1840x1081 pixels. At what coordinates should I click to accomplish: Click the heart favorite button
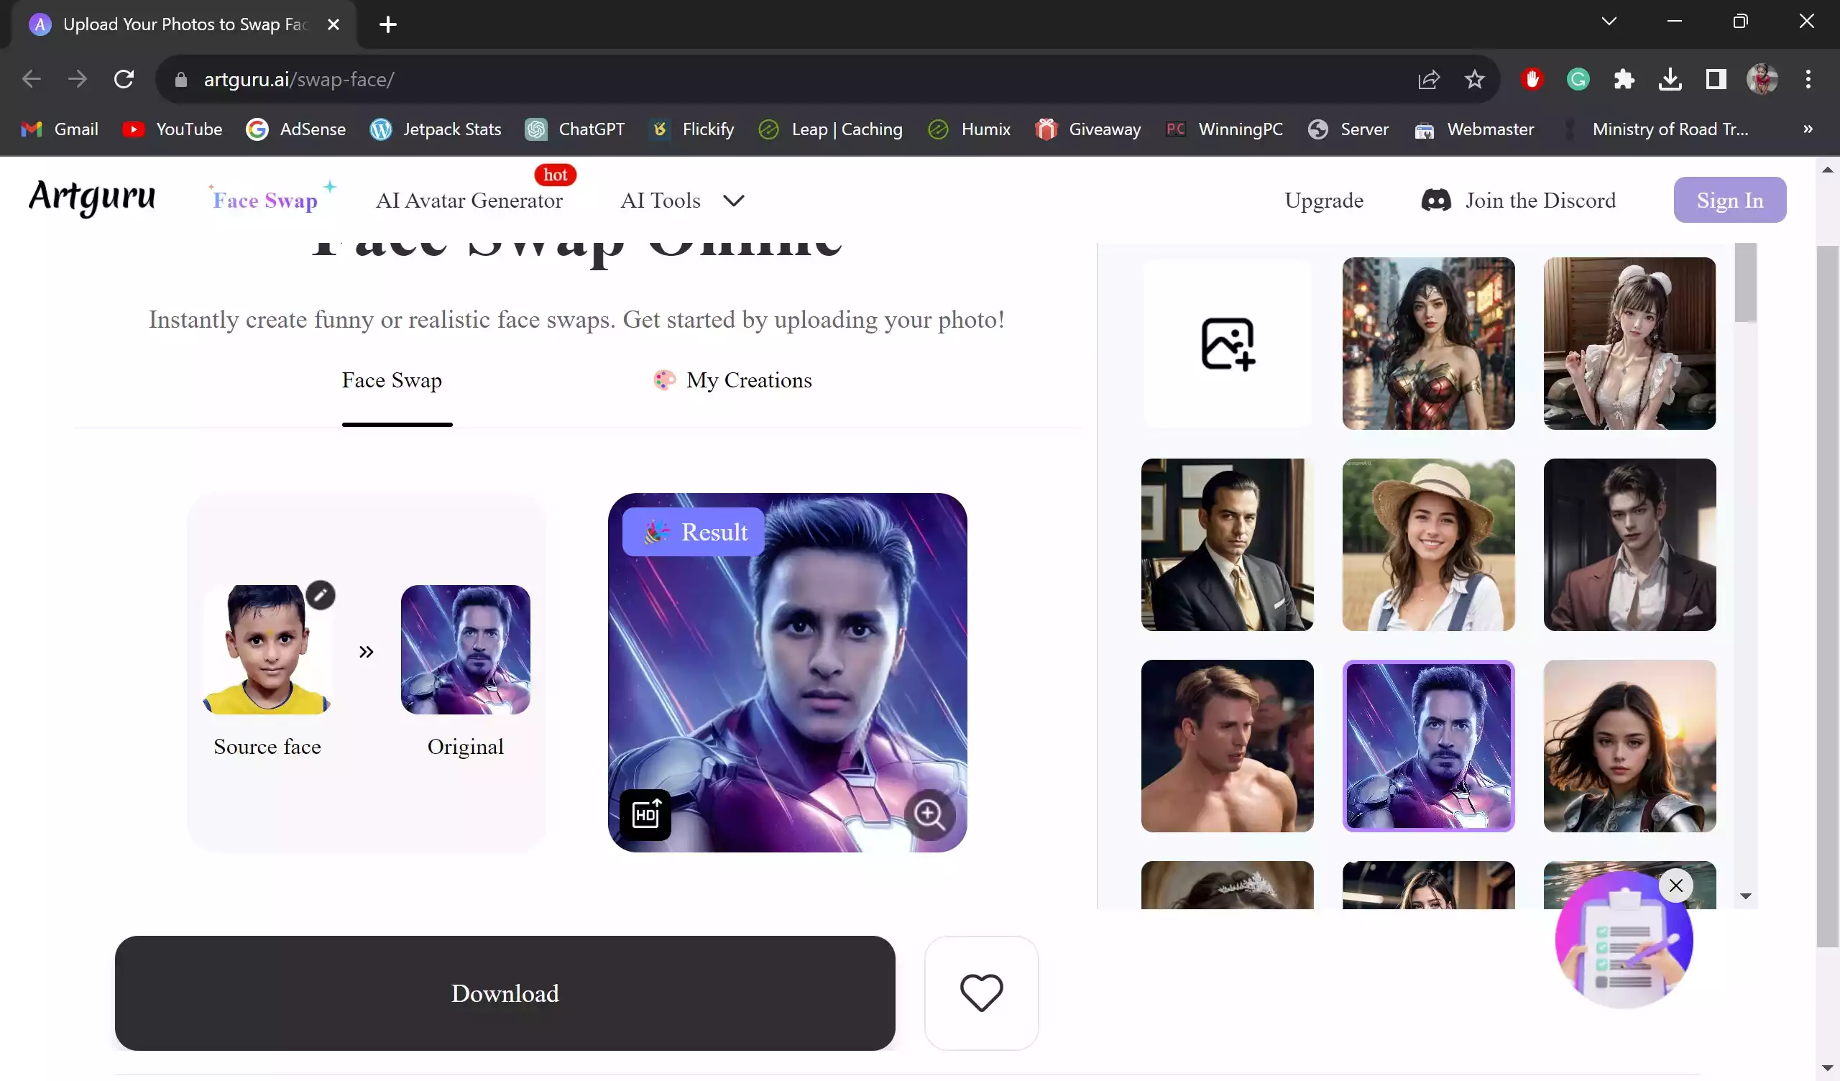click(x=980, y=993)
